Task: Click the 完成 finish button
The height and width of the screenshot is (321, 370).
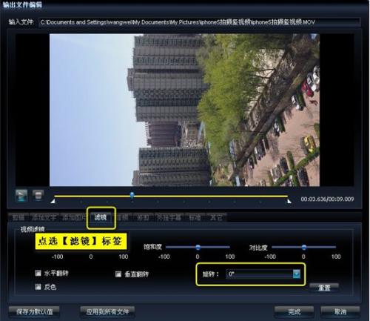Action: tap(295, 311)
